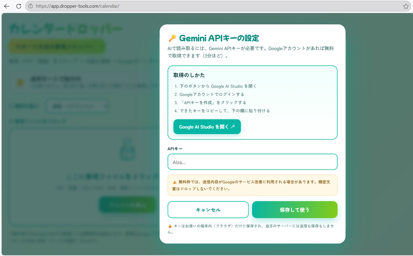Click the APIキー input field with AIza... placeholder
The image size is (413, 256).
click(x=253, y=162)
